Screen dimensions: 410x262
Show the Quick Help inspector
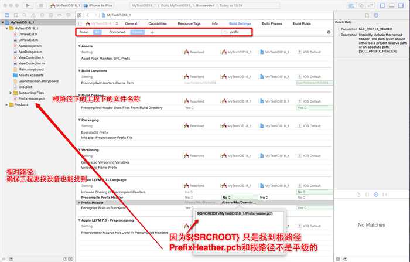376,15
